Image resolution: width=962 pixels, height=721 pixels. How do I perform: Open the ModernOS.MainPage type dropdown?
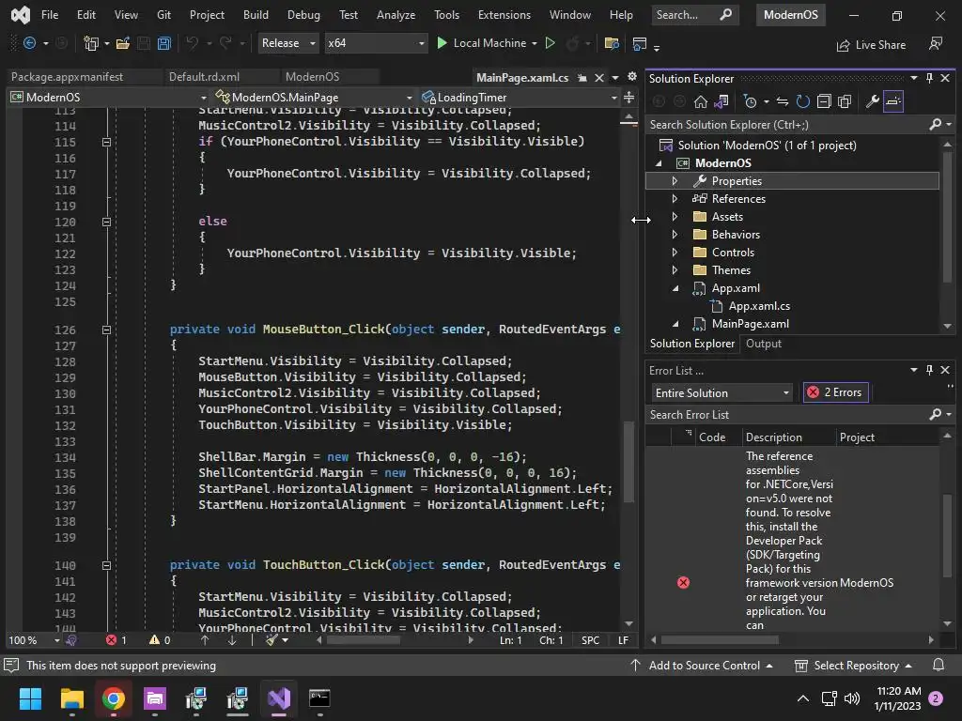click(x=314, y=98)
